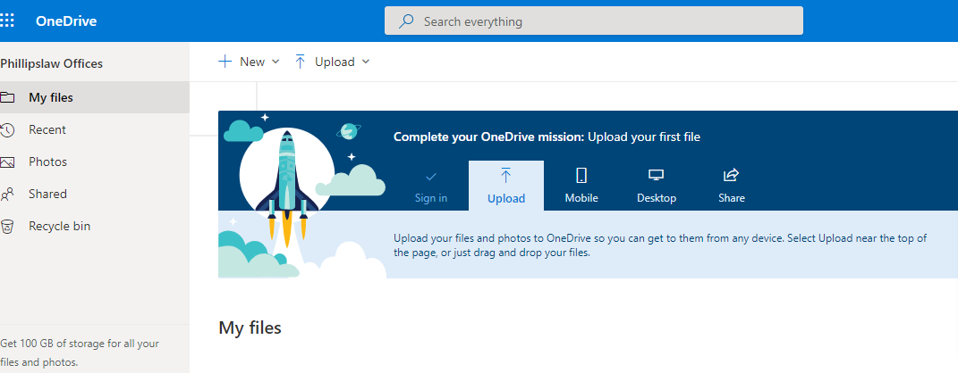This screenshot has height=373, width=958.
Task: Click the Photos sidebar icon
Action: (7, 162)
